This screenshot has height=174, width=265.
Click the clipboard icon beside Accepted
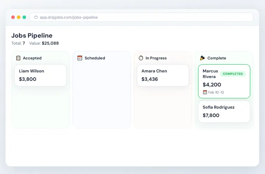pyautogui.click(x=18, y=58)
